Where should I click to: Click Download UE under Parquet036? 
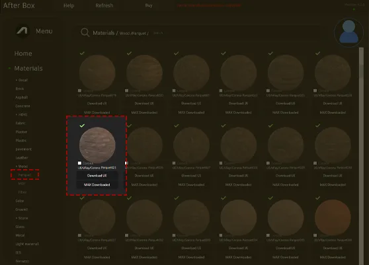332,248
